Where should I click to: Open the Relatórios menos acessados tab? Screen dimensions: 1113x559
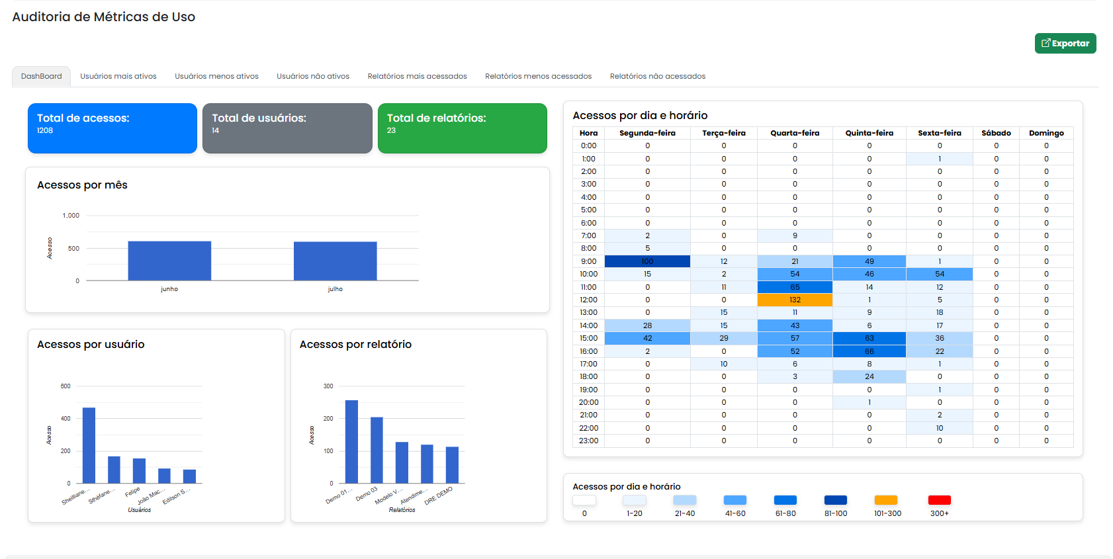point(538,76)
